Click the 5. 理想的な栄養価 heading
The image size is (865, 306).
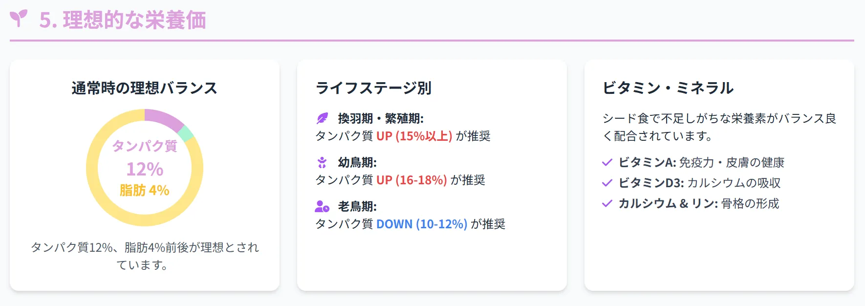(123, 20)
